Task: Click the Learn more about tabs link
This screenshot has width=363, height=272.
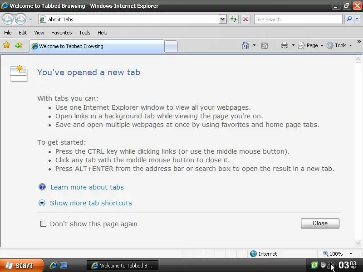Action: (x=87, y=187)
